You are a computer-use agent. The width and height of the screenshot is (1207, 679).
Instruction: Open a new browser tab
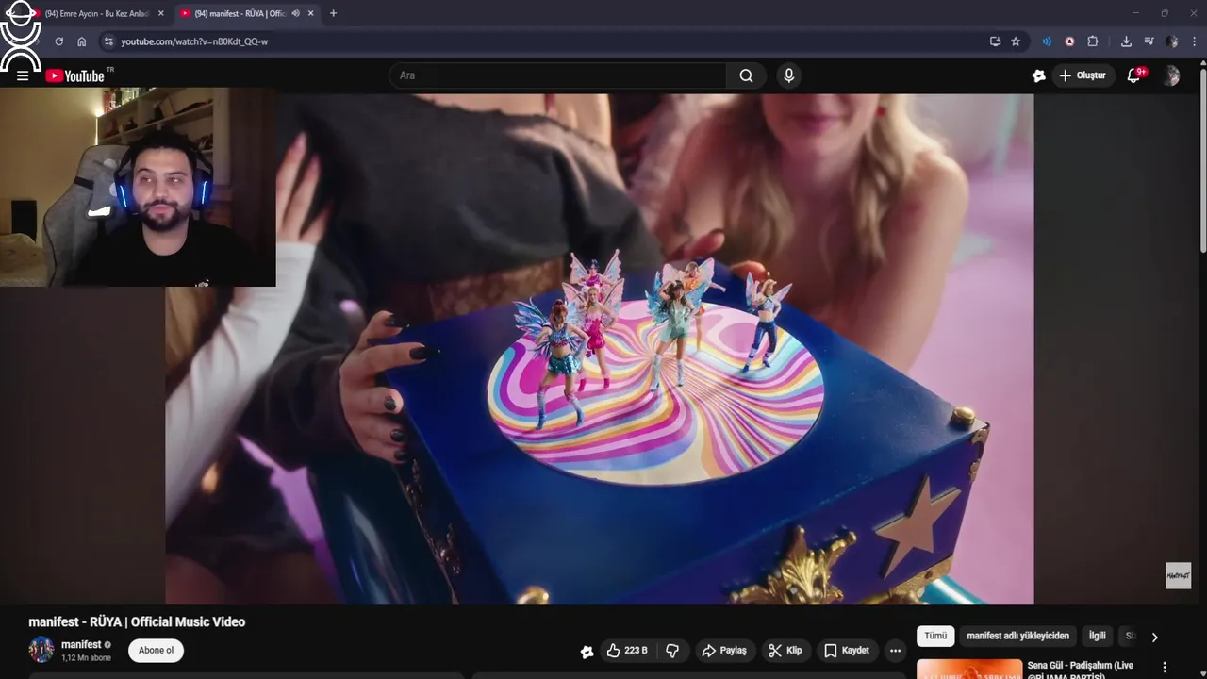333,13
